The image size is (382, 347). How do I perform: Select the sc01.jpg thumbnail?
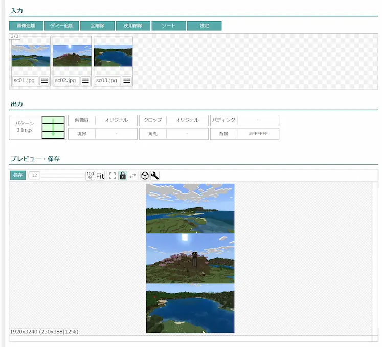[31, 55]
